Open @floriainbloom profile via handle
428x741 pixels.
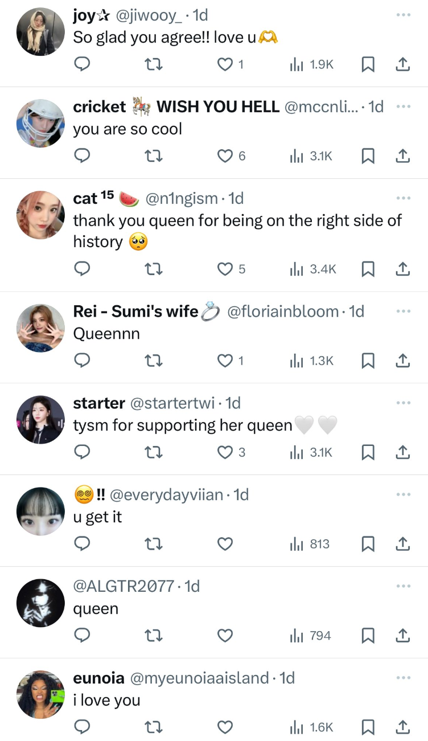pyautogui.click(x=282, y=312)
